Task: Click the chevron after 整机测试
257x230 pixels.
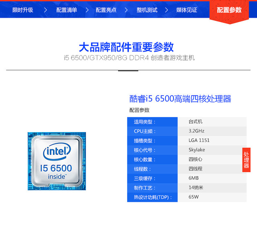Action: tap(166, 10)
